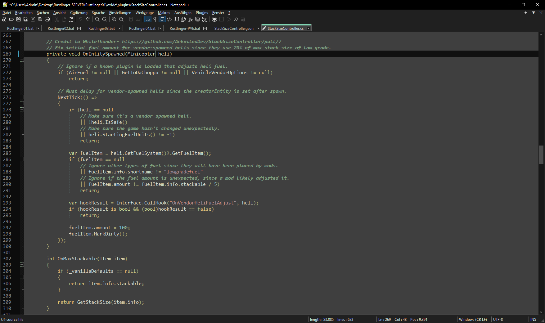
Task: Undo the last edit
Action: 80,19
